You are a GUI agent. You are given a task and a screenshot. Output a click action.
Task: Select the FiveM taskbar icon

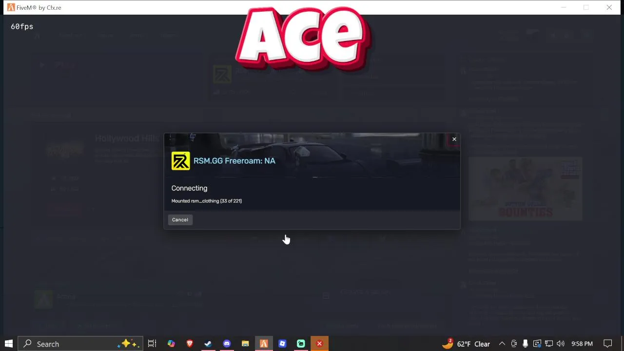264,344
